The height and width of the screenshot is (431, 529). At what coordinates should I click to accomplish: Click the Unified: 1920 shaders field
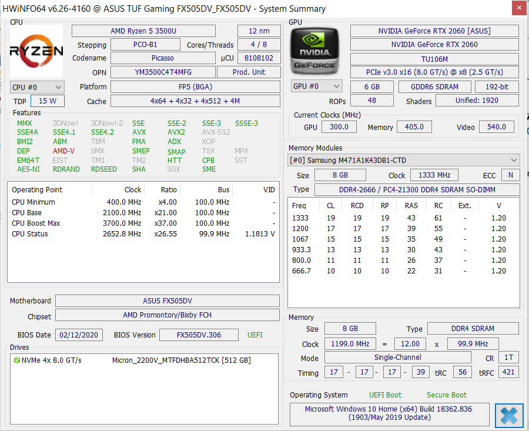tap(477, 100)
